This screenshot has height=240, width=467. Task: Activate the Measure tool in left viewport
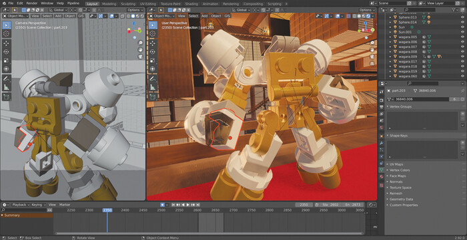tap(7, 87)
